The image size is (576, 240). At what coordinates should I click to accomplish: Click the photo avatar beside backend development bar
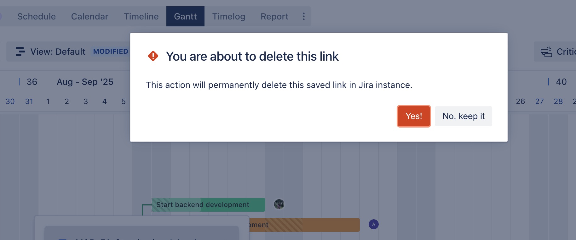279,204
